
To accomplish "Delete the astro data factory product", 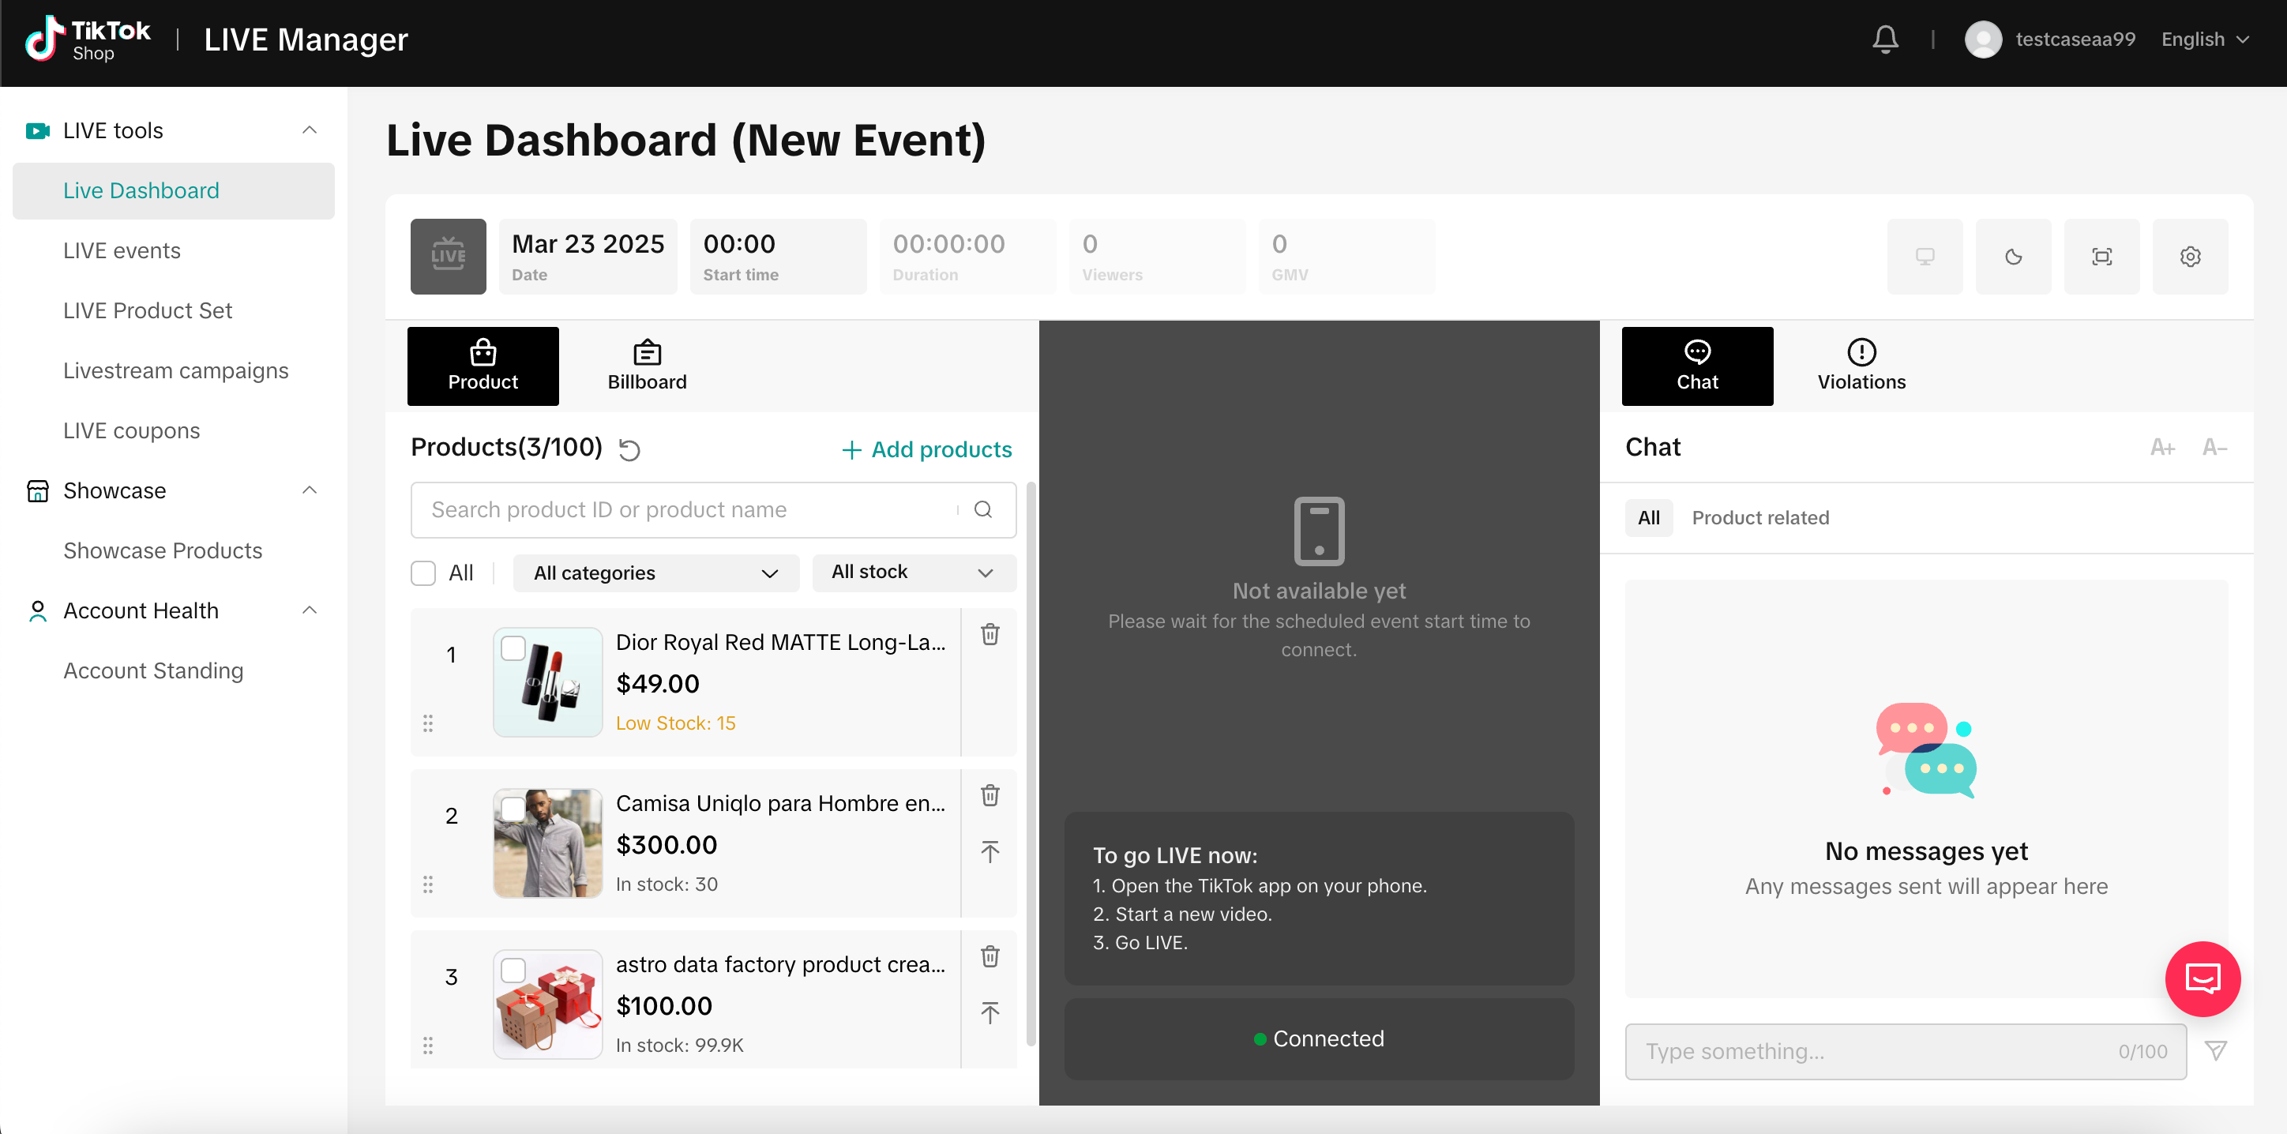I will pos(990,956).
